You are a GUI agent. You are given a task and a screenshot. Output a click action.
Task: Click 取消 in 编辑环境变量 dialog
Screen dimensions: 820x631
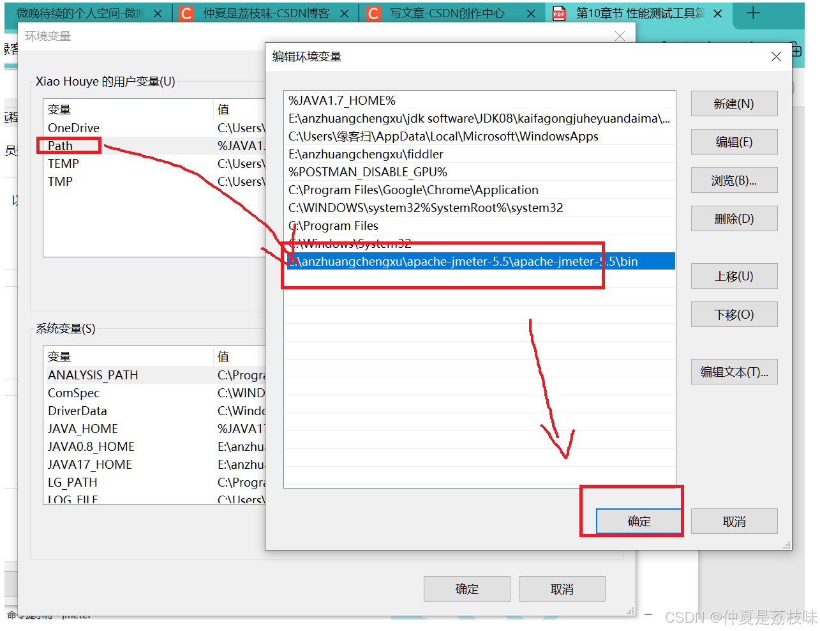[x=734, y=521]
